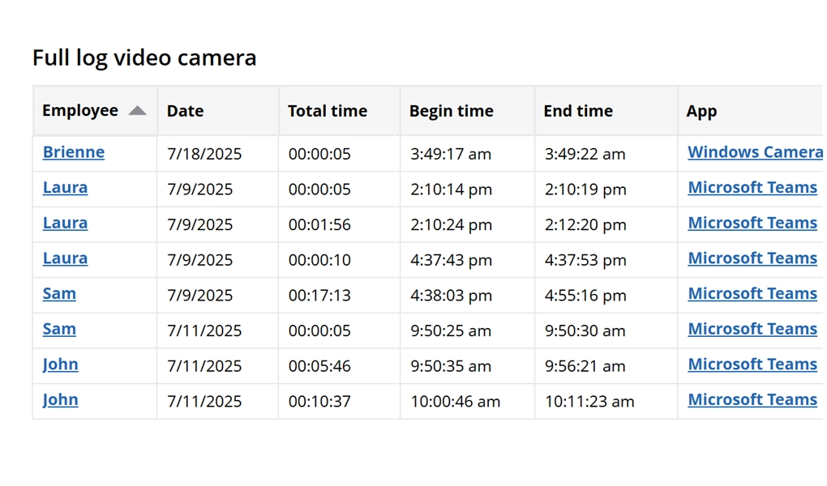Select the Begin time column header

tap(451, 111)
